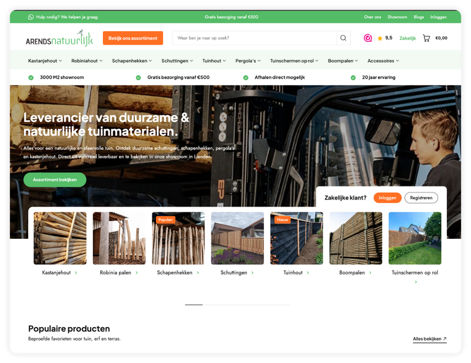Click the Zakelijk link in header

coord(407,38)
